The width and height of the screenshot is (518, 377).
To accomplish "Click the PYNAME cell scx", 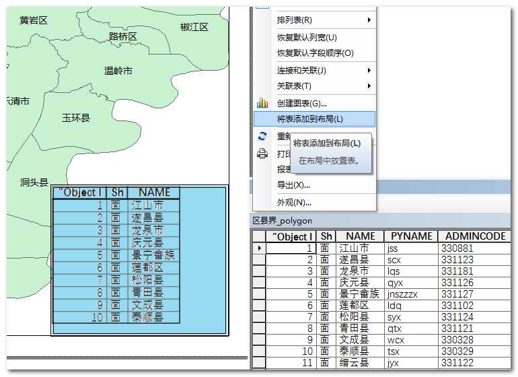I will click(x=411, y=260).
